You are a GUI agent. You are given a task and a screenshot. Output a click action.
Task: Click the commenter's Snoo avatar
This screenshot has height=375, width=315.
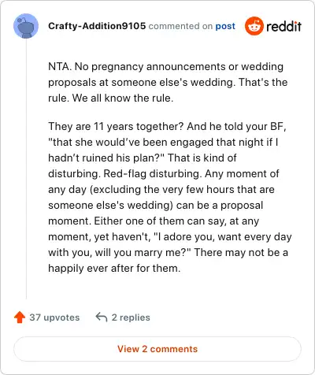[26, 26]
